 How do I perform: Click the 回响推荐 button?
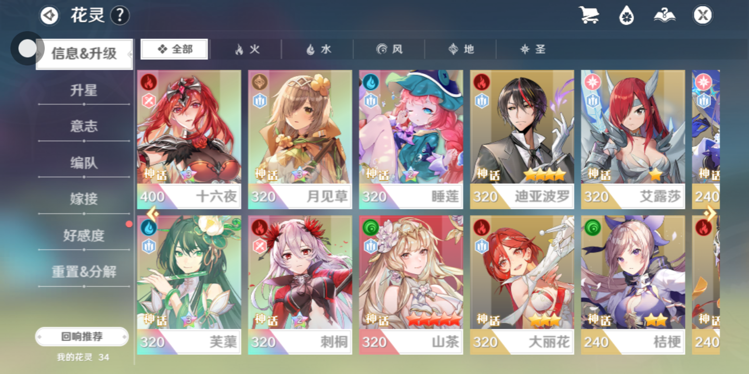(82, 337)
